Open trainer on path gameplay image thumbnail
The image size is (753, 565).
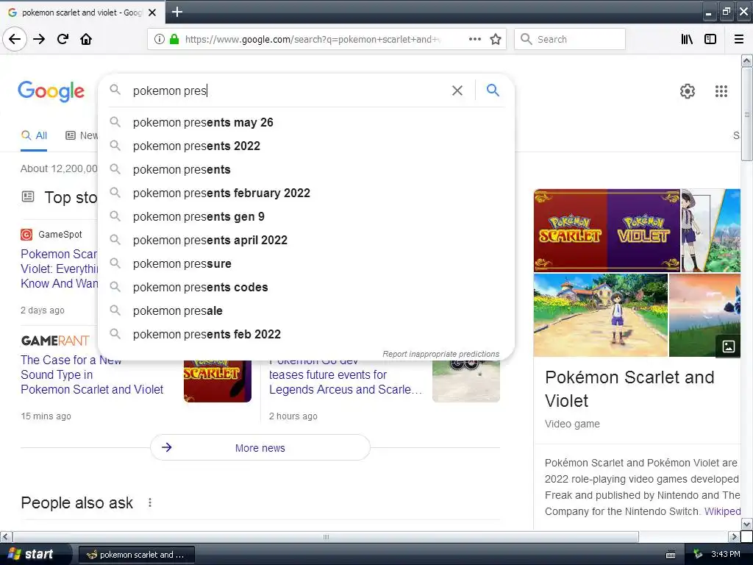(600, 315)
